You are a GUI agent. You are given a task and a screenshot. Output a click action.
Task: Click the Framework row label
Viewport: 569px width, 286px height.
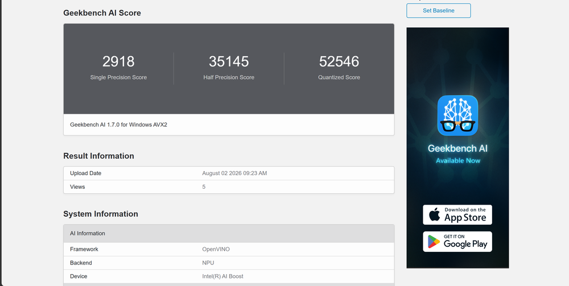coord(84,250)
